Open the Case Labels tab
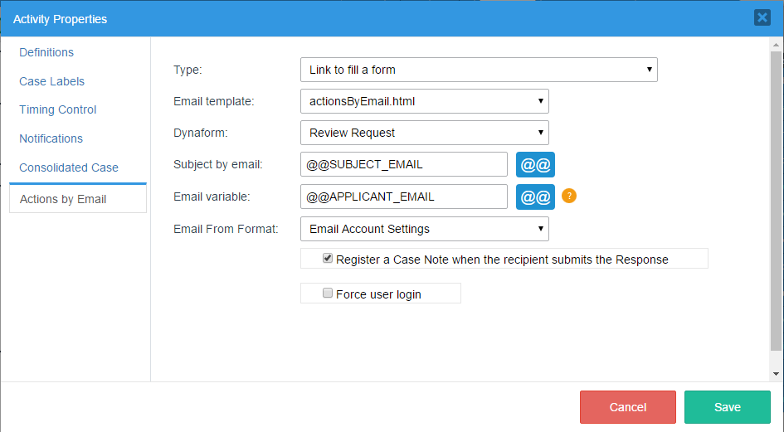Viewport: 784px width, 432px height. pos(52,81)
